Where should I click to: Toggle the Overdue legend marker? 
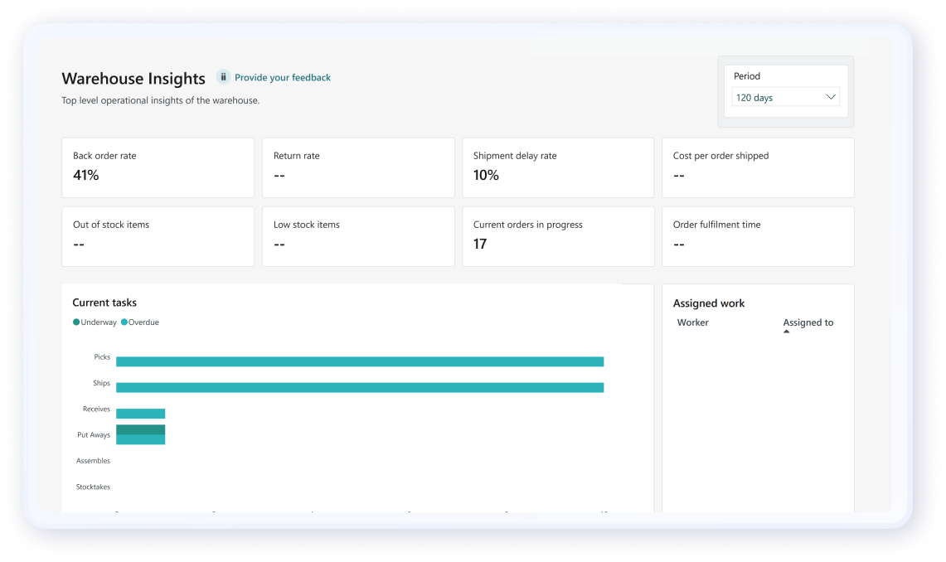coord(124,322)
